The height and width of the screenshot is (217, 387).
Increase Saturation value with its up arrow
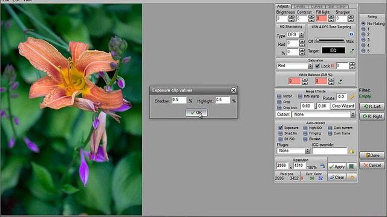352,64
